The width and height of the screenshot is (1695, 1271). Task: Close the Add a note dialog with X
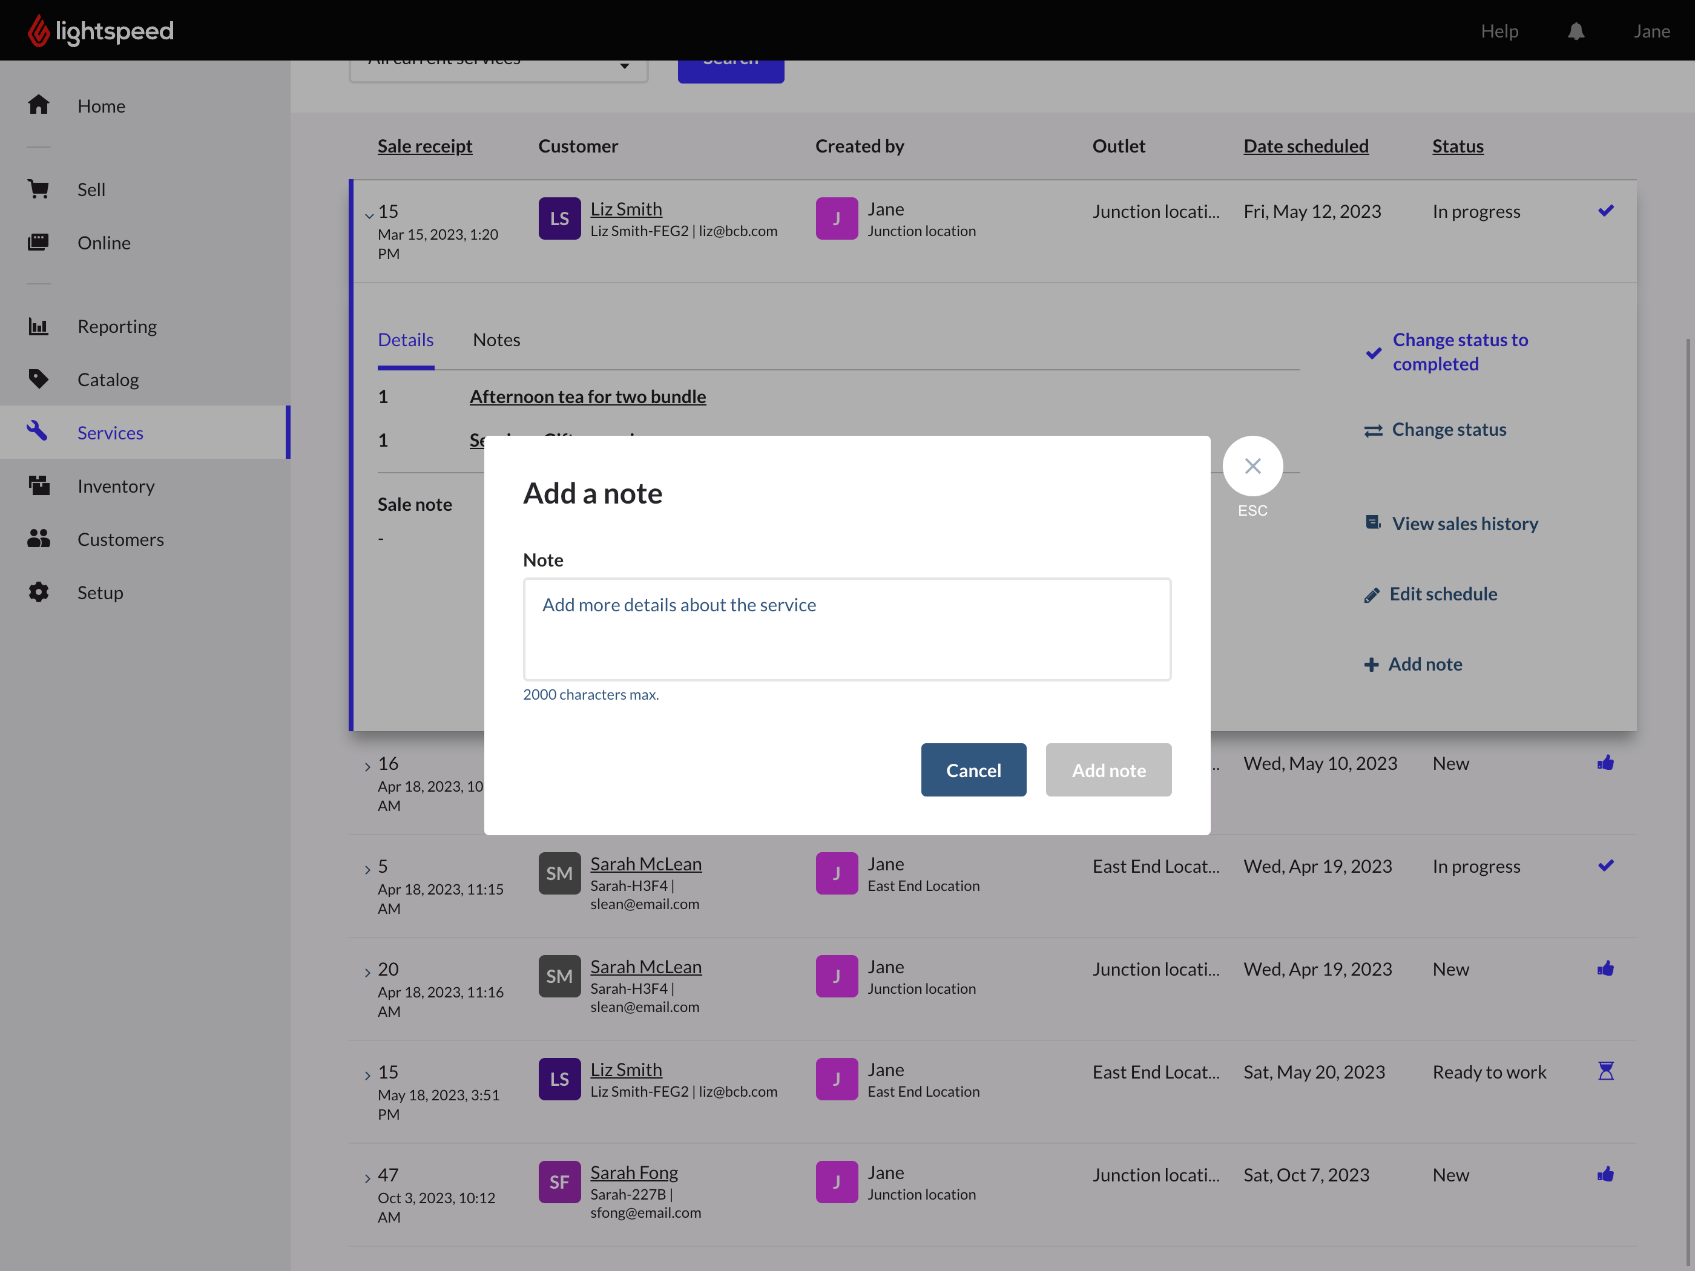[1252, 466]
